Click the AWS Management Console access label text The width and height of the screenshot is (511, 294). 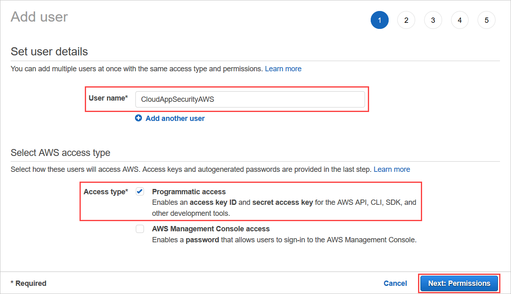[x=211, y=228]
